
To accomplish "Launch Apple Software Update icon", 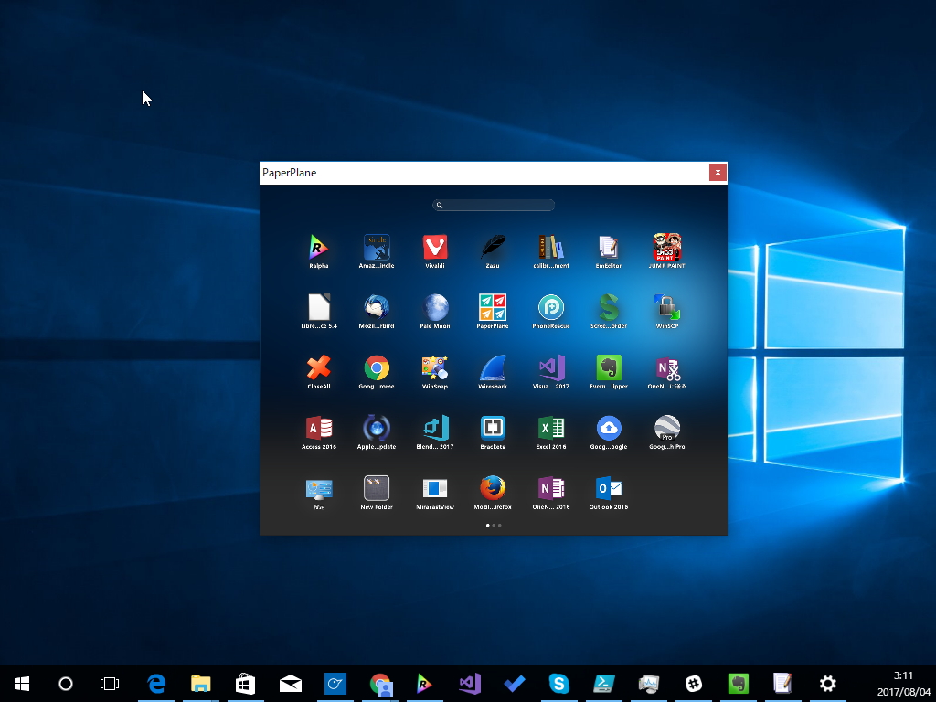I will point(377,428).
